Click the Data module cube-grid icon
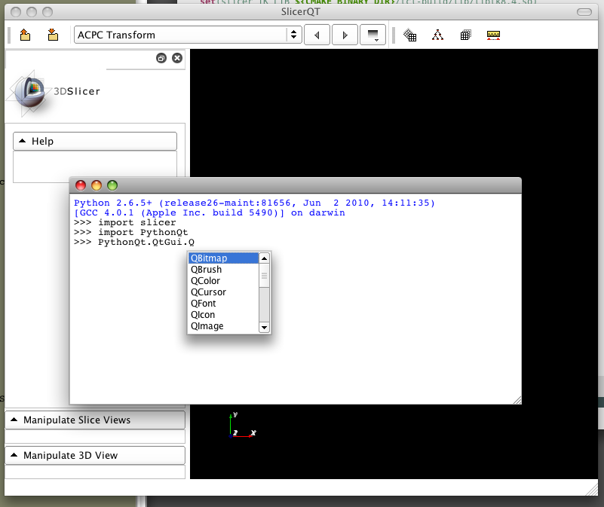This screenshot has width=604, height=507. tap(410, 35)
